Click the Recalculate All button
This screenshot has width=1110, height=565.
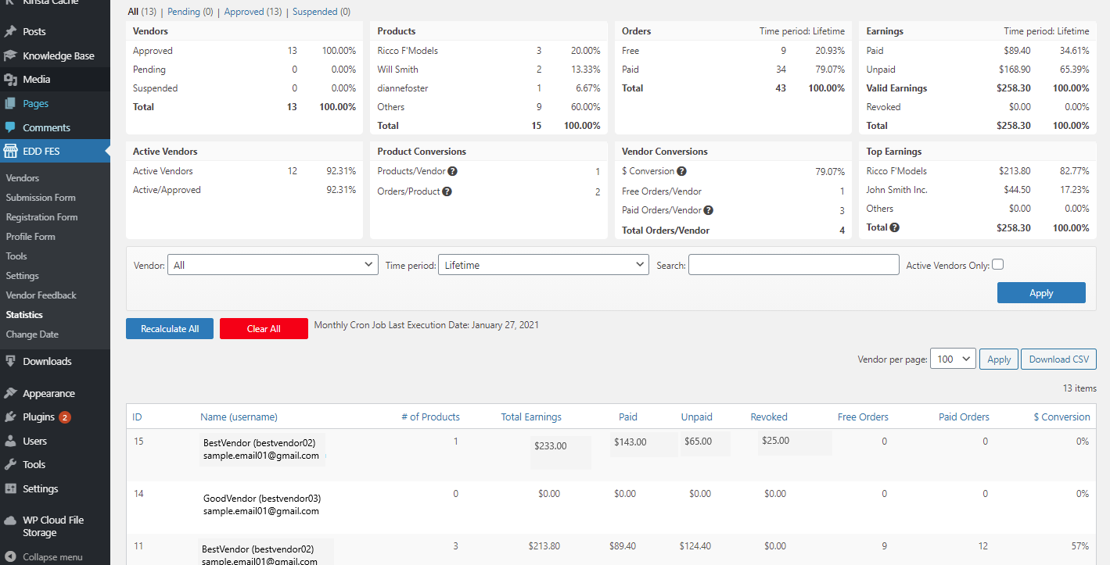pyautogui.click(x=170, y=329)
